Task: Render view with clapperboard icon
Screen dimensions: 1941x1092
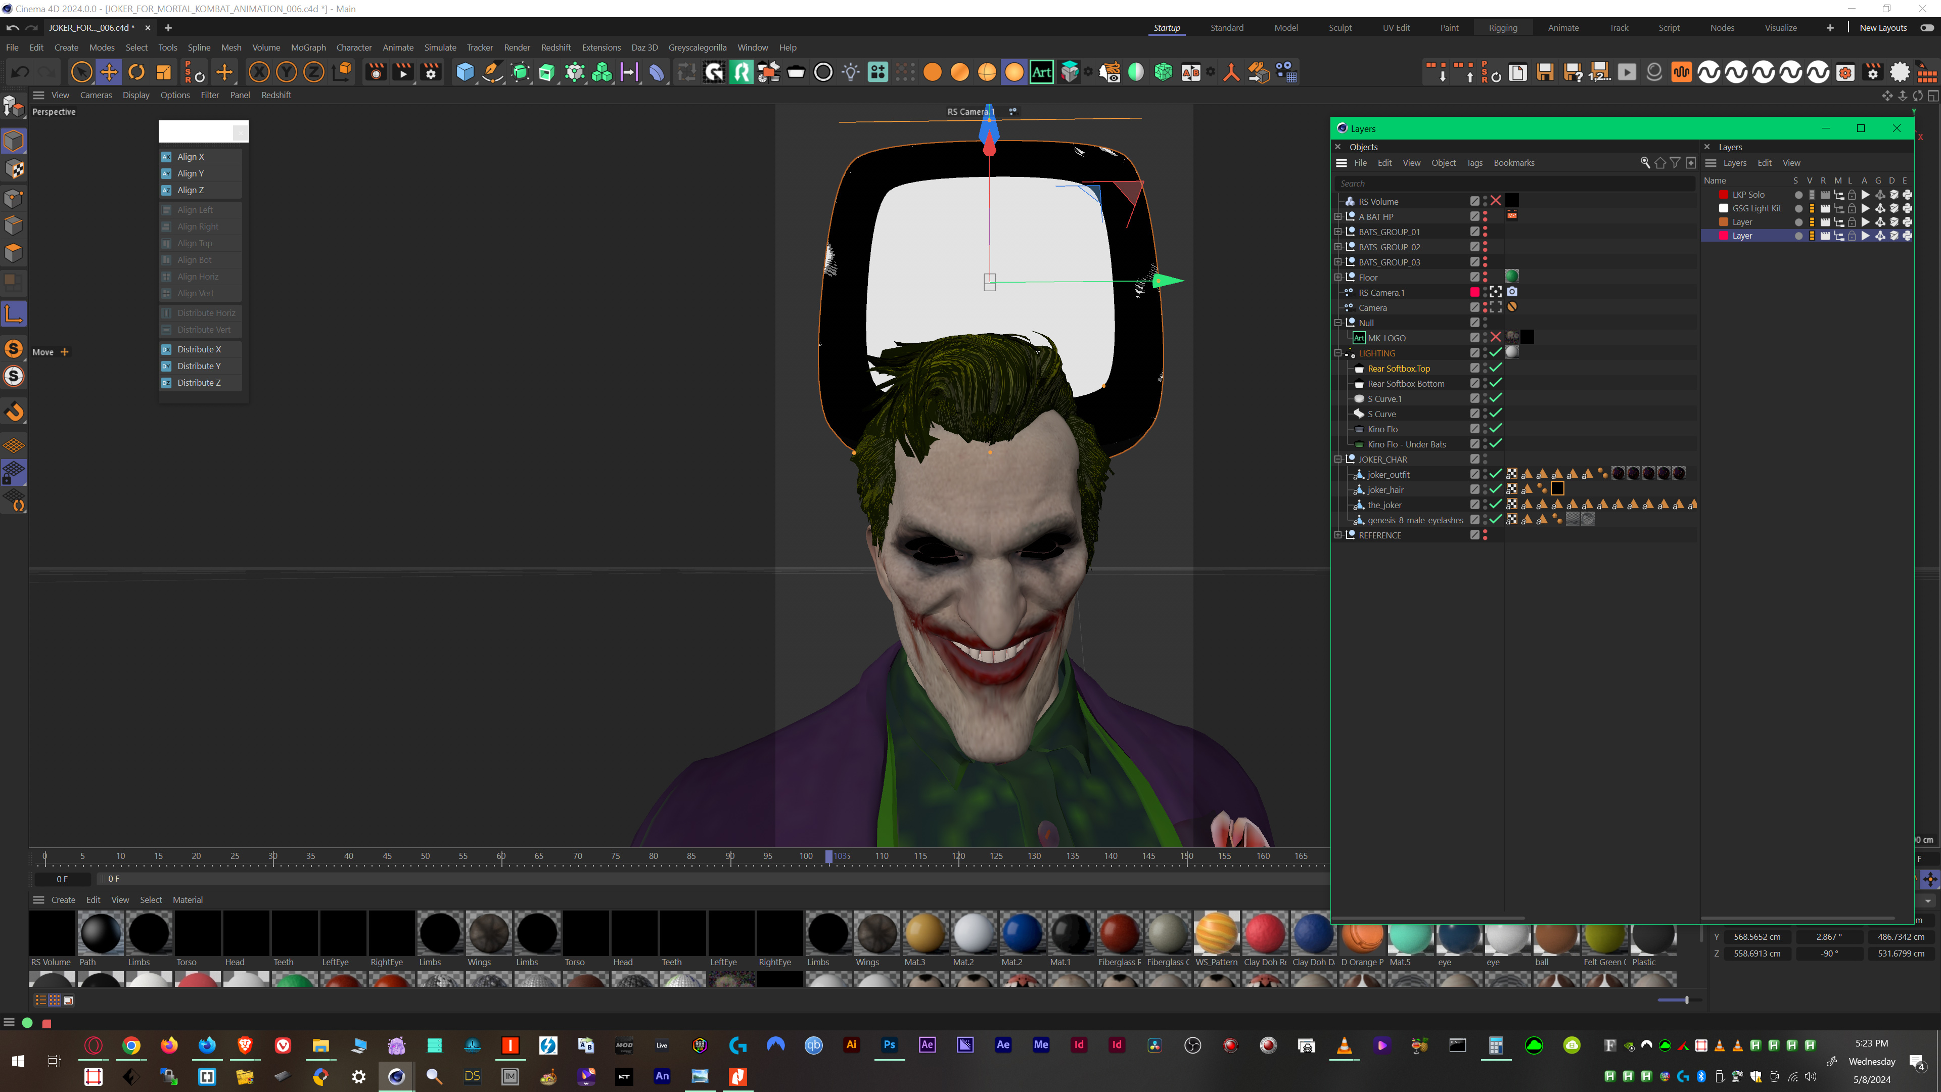Action: click(375, 72)
